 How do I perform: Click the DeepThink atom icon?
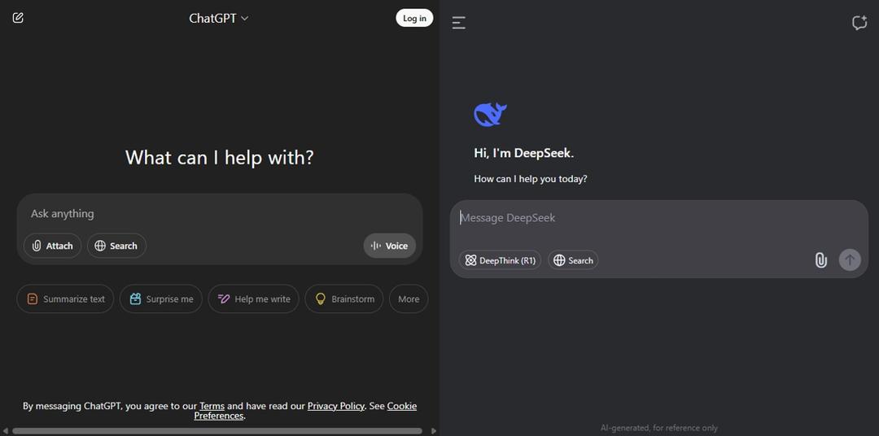(x=471, y=260)
